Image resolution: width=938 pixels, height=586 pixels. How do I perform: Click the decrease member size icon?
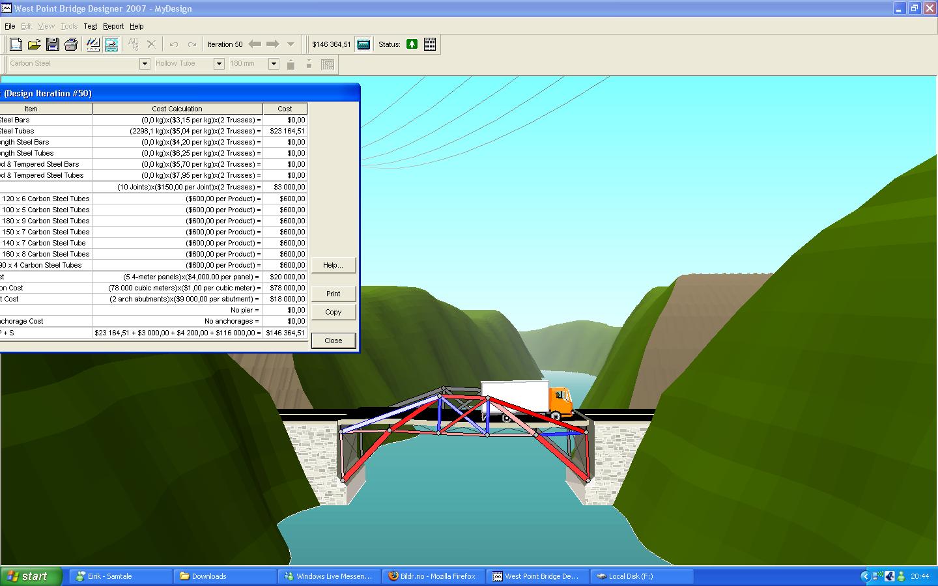[x=309, y=64]
